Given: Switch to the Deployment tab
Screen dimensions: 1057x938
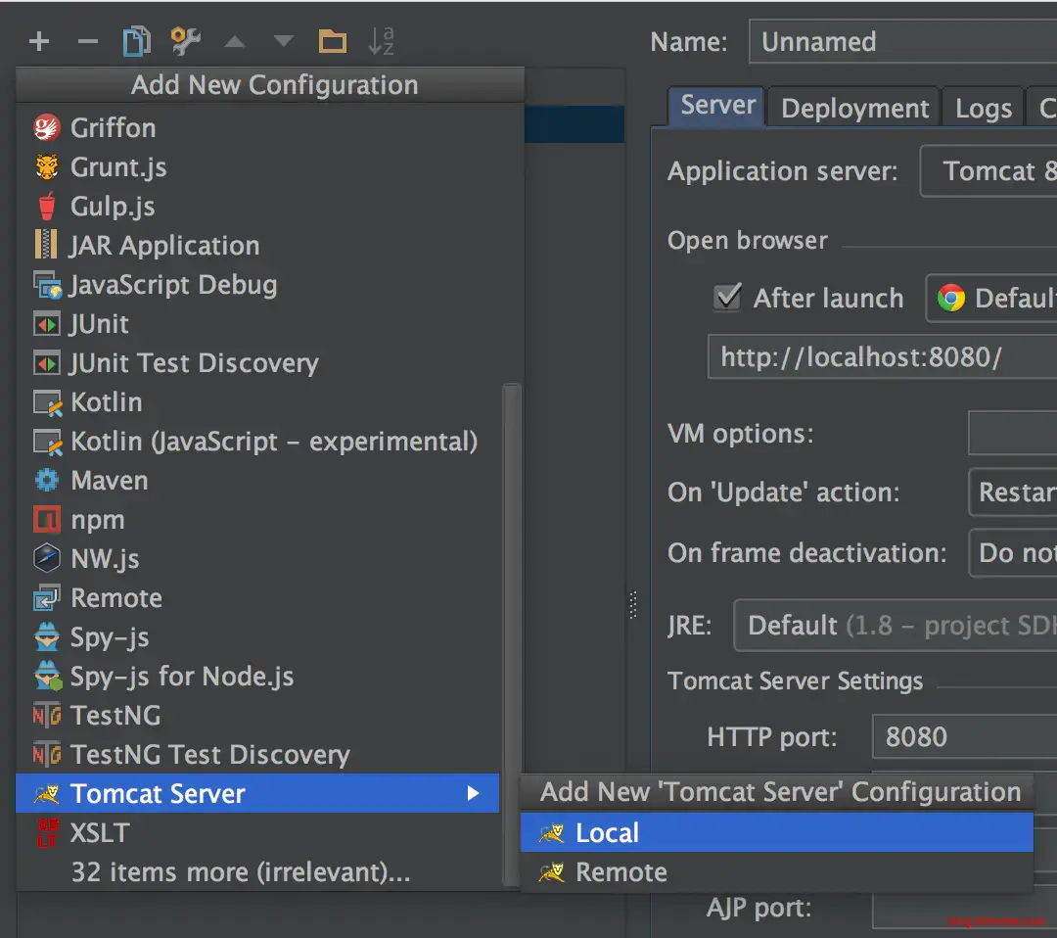Looking at the screenshot, I should click(854, 108).
